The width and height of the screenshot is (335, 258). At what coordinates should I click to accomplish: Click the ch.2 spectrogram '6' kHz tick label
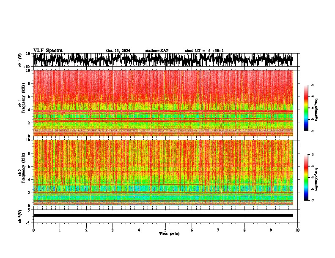(29, 166)
